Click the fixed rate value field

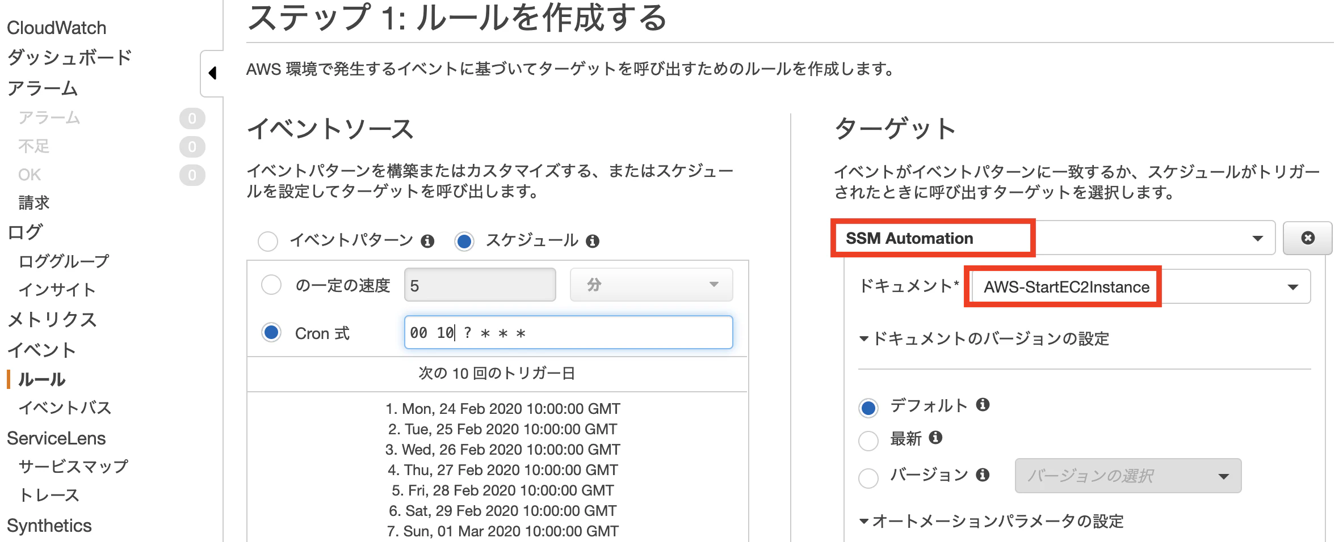480,285
